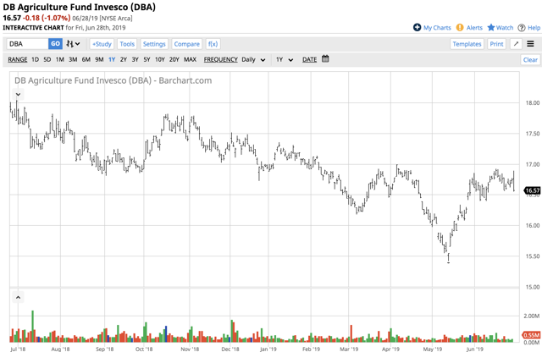Click the Jul '18 axis label
542x352 pixels.
pos(18,349)
